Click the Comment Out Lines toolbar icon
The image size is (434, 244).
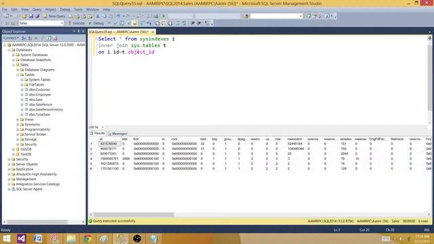178,23
